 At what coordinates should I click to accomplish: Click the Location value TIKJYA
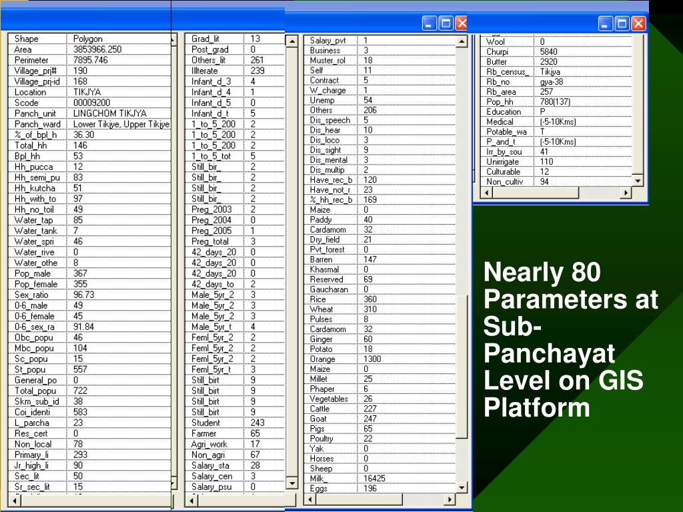point(87,92)
